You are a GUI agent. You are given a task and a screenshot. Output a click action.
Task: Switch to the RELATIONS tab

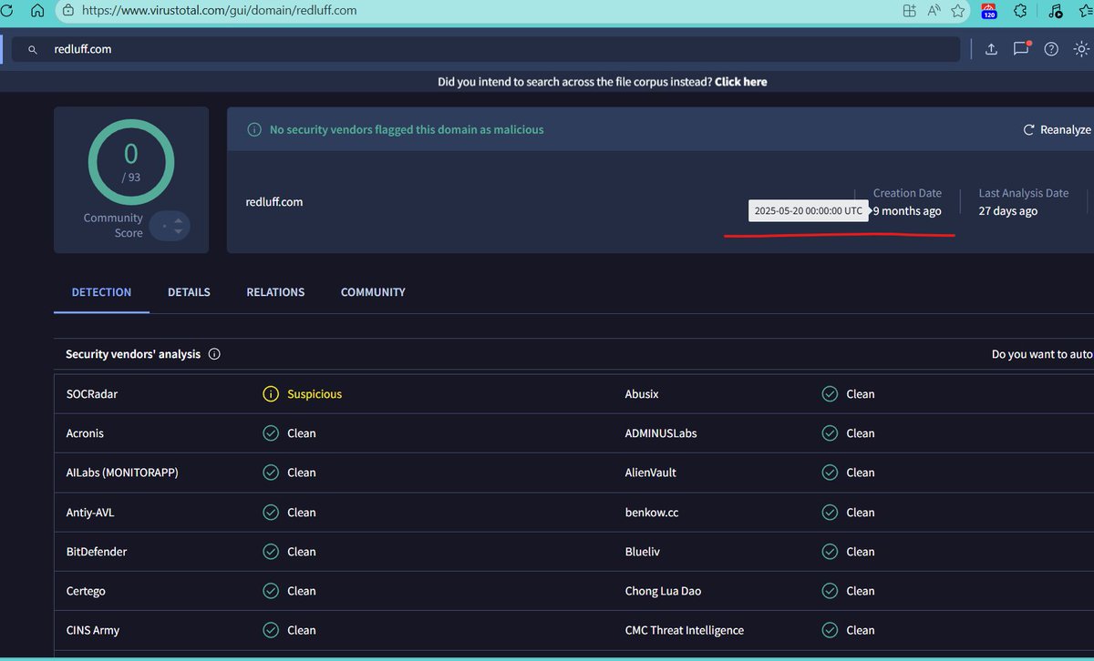[x=275, y=292]
